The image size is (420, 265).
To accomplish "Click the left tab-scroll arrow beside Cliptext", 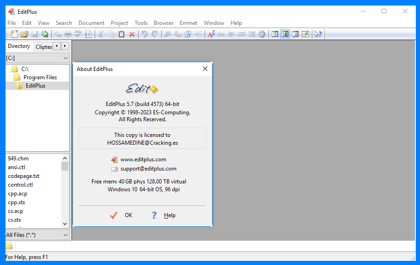I will pos(57,46).
